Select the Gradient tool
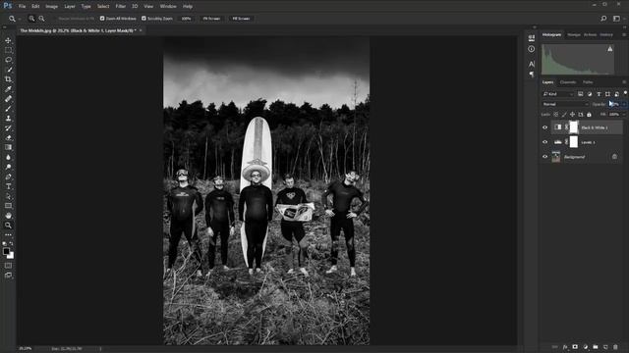The image size is (629, 353). (x=8, y=147)
